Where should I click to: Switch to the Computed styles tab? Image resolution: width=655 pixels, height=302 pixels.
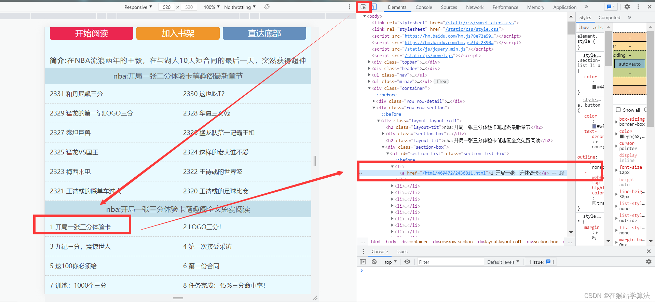click(609, 17)
